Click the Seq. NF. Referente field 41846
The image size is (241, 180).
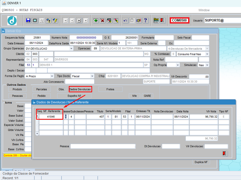click(51, 117)
